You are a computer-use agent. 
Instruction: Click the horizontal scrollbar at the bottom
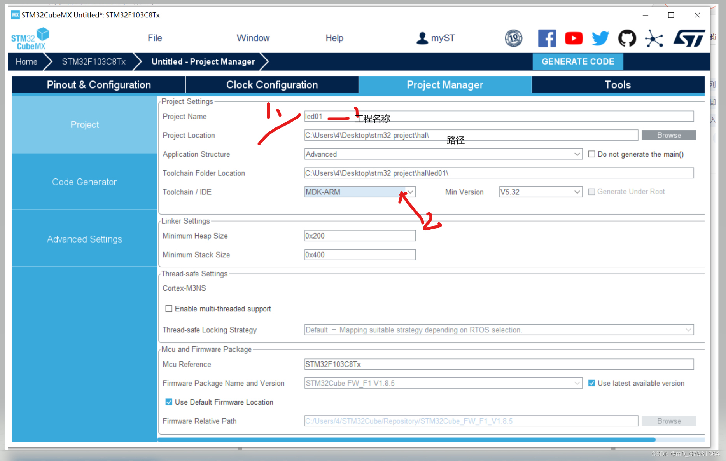click(406, 440)
